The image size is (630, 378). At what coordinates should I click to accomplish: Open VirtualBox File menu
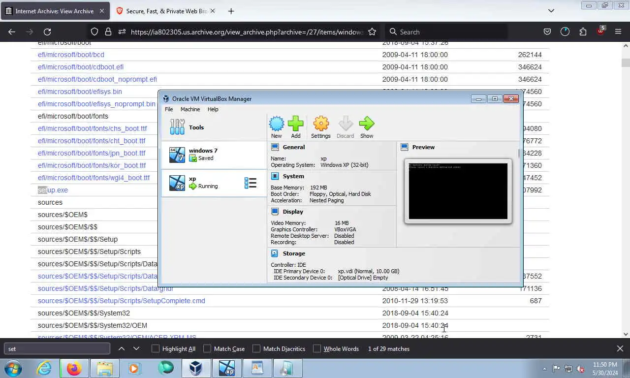click(169, 109)
